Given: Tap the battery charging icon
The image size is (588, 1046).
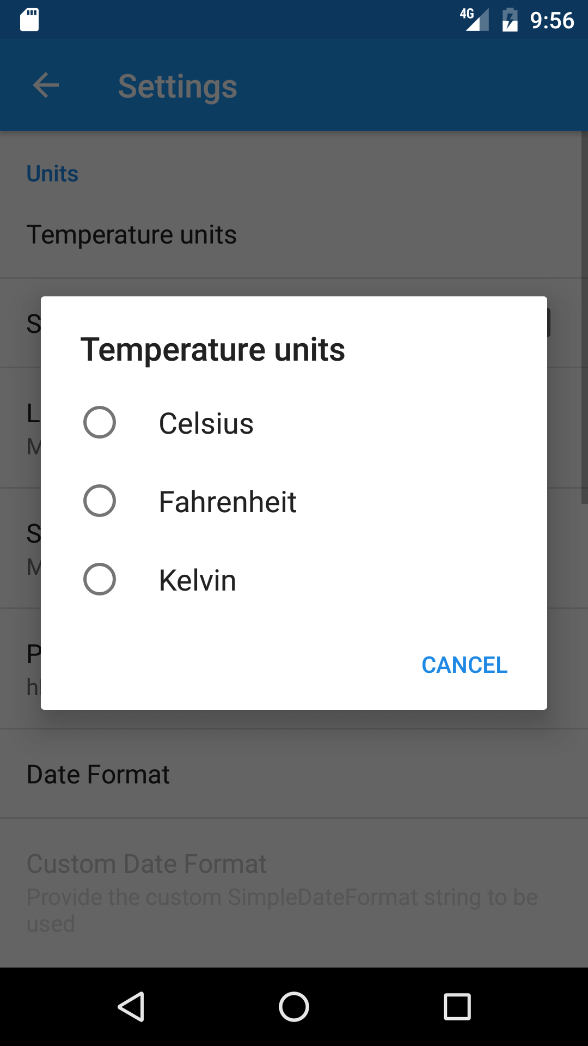Looking at the screenshot, I should [510, 20].
